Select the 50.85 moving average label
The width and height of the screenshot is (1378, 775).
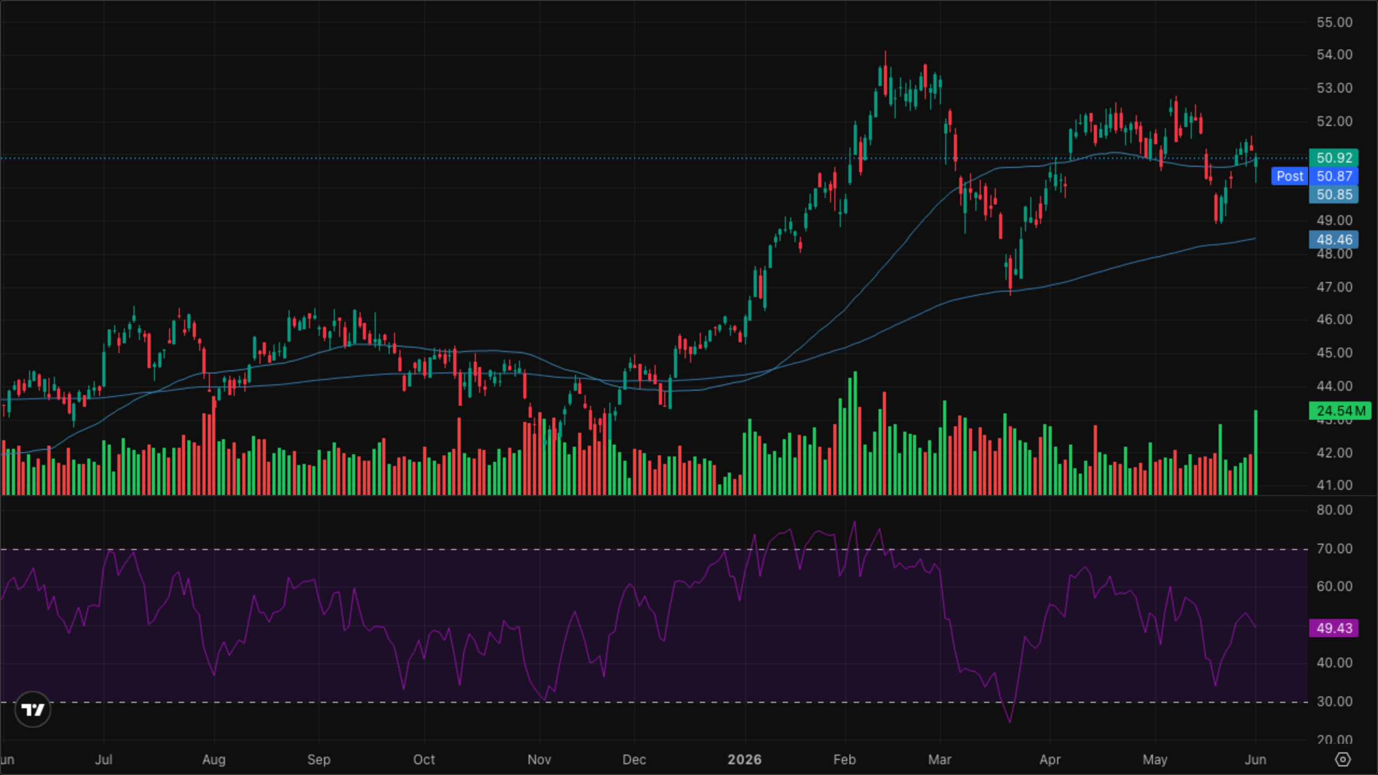[1334, 194]
